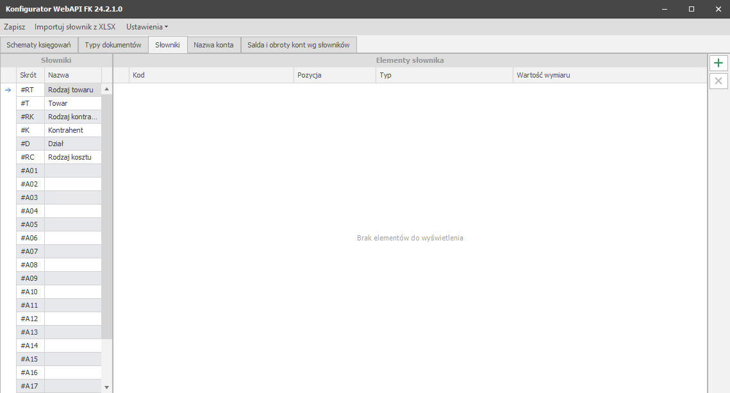
Task: Switch to Schematy księgowań tab
Action: 38,45
